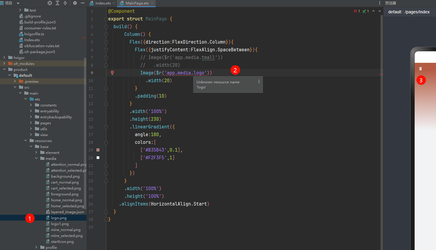The image size is (436, 250).
Task: Expand the oh_modules folder
Action: coord(4,63)
